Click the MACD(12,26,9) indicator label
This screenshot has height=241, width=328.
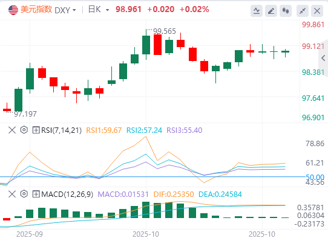pyautogui.click(x=67, y=194)
